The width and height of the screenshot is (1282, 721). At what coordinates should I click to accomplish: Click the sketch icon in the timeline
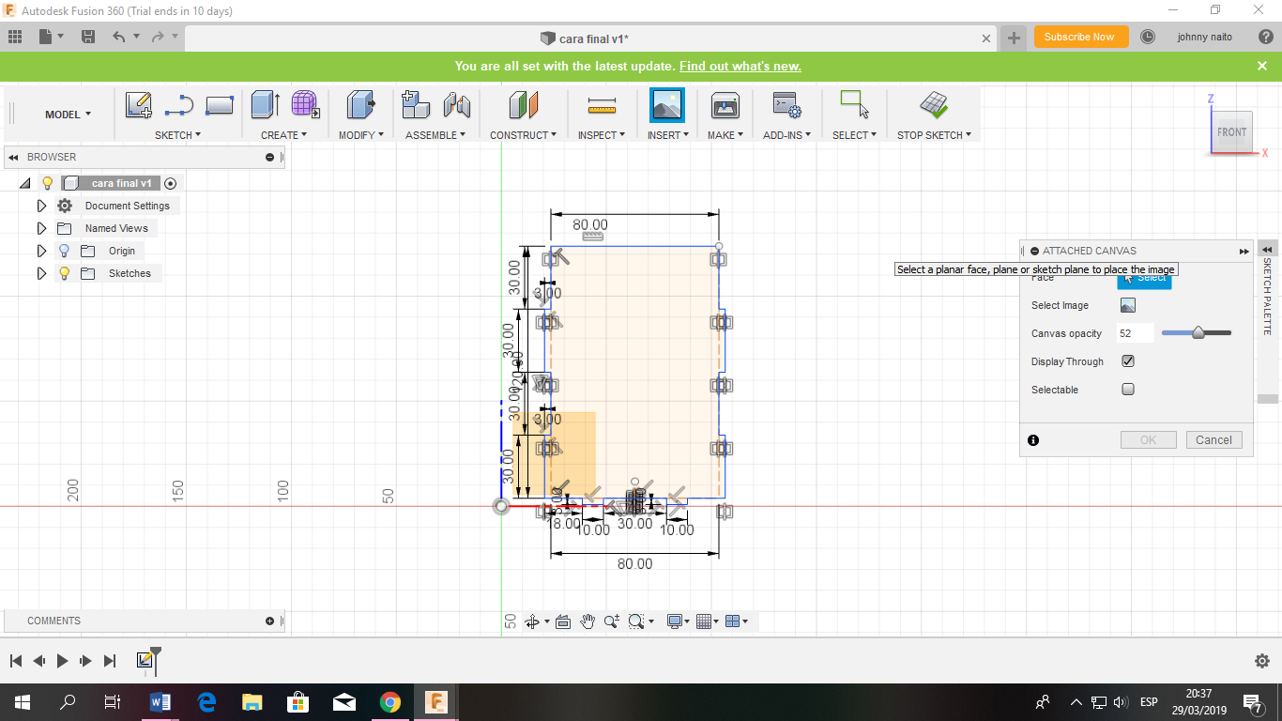pyautogui.click(x=145, y=660)
